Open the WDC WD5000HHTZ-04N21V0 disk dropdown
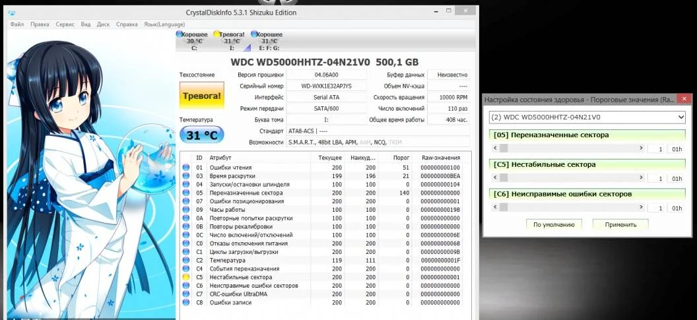Viewport: 697px width, 320px height. (x=587, y=117)
